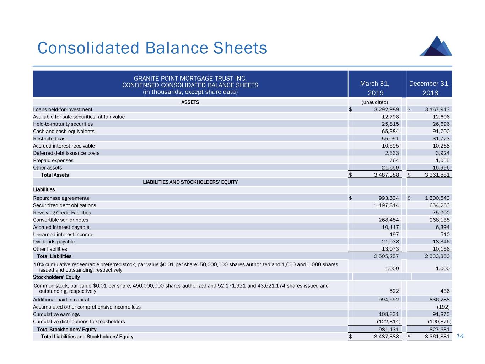Select the Additional paid-in capital value 994,592

(388, 300)
